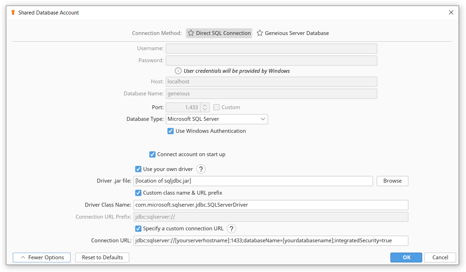The width and height of the screenshot is (466, 272).
Task: Click the Driver .jar file path field
Action: (x=253, y=181)
